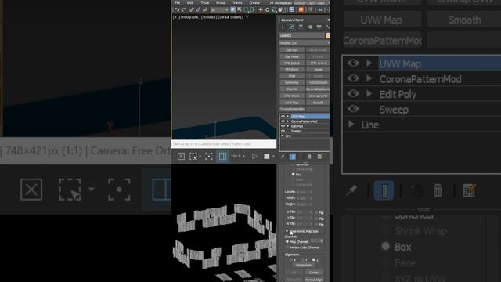Open the Group menu

tap(221, 2)
